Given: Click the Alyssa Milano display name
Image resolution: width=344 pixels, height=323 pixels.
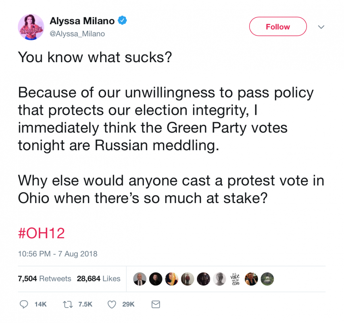Looking at the screenshot, I should (82, 21).
